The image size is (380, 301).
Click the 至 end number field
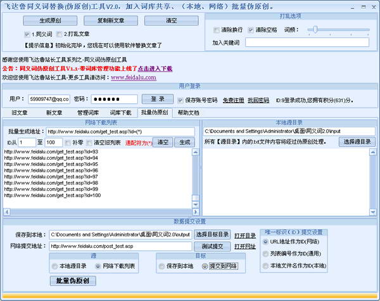54,143
